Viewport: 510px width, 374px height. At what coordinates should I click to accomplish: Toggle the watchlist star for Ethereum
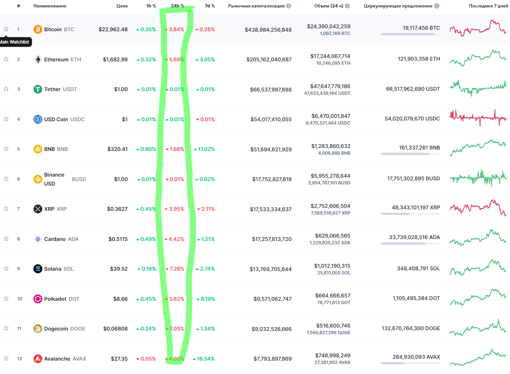pyautogui.click(x=6, y=59)
